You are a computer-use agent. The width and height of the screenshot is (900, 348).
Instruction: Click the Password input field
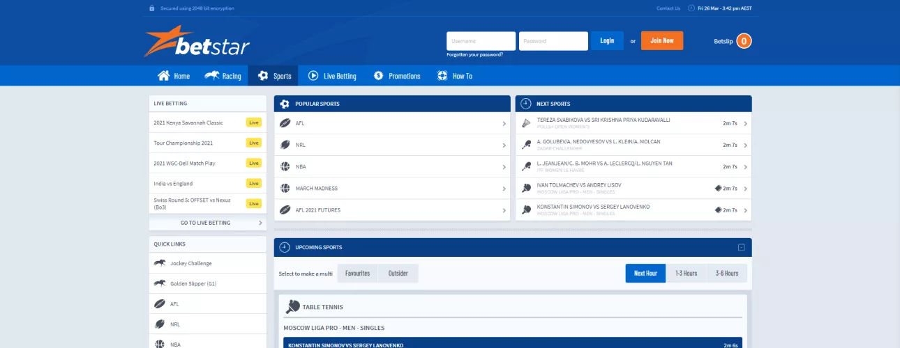point(554,41)
